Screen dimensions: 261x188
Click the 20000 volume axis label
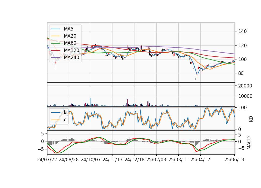click(x=245, y=86)
